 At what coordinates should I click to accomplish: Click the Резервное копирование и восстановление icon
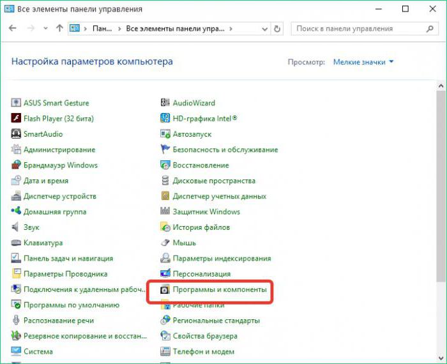[16, 336]
